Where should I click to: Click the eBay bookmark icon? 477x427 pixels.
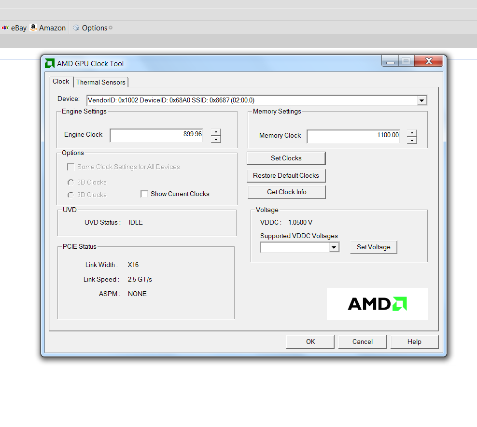5,28
